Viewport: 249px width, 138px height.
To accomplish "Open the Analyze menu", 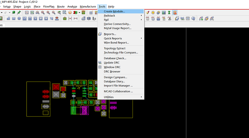I will [x=72, y=7].
